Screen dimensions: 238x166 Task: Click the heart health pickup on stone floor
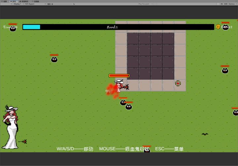tap(178, 83)
